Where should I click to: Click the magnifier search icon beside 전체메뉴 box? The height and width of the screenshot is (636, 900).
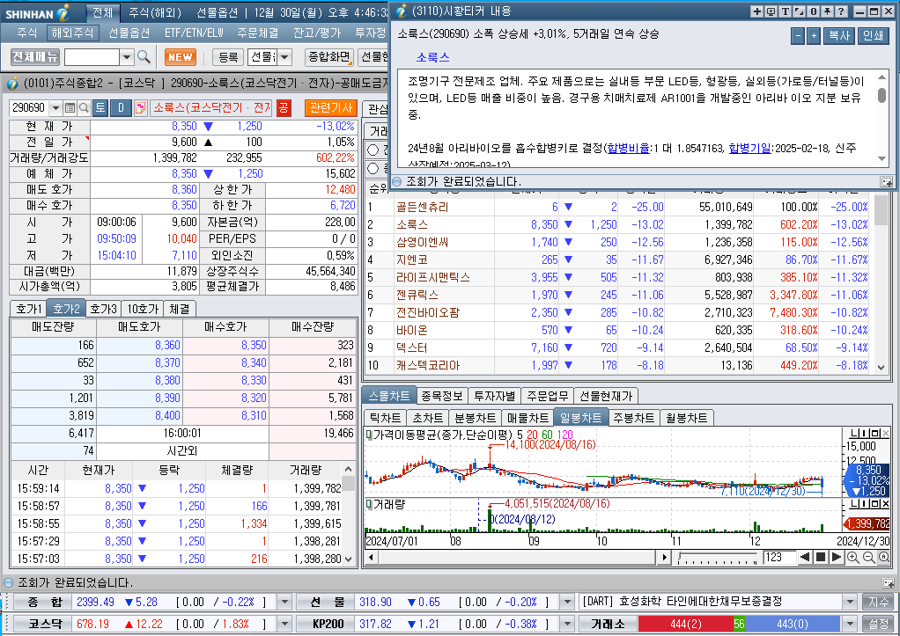click(x=144, y=57)
